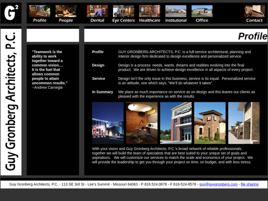Select the Eye Centers menu label
The image size is (268, 201).
123,21
